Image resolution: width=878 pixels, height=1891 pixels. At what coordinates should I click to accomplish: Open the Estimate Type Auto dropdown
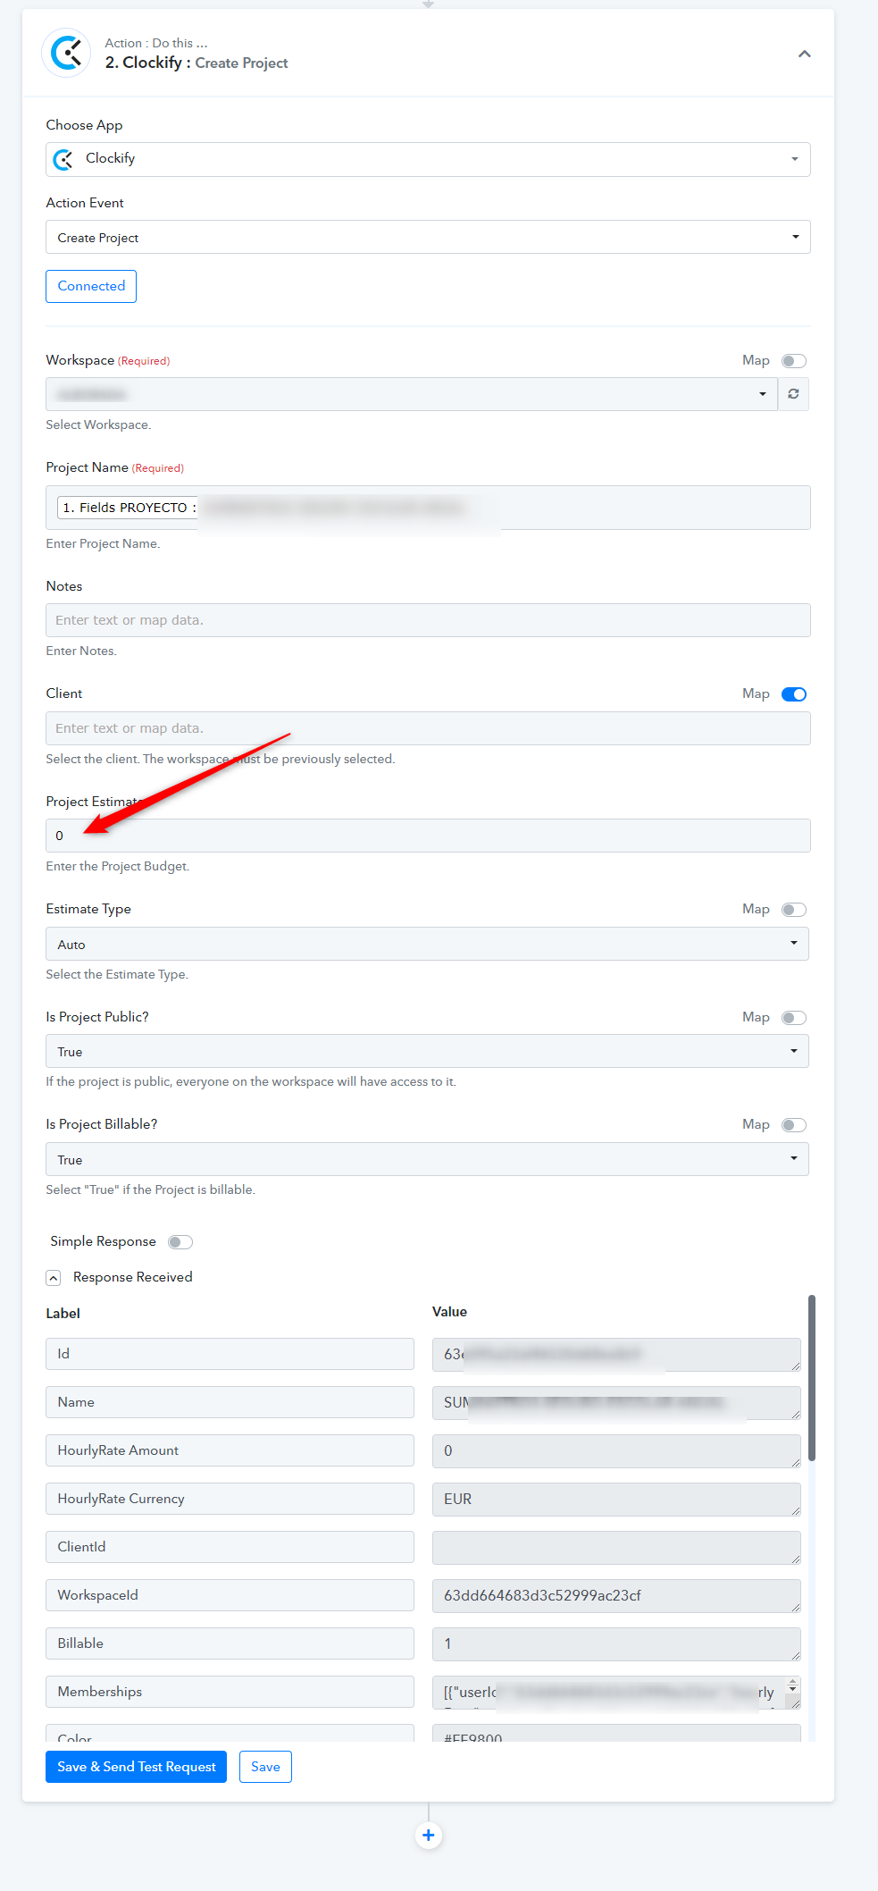pyautogui.click(x=427, y=944)
